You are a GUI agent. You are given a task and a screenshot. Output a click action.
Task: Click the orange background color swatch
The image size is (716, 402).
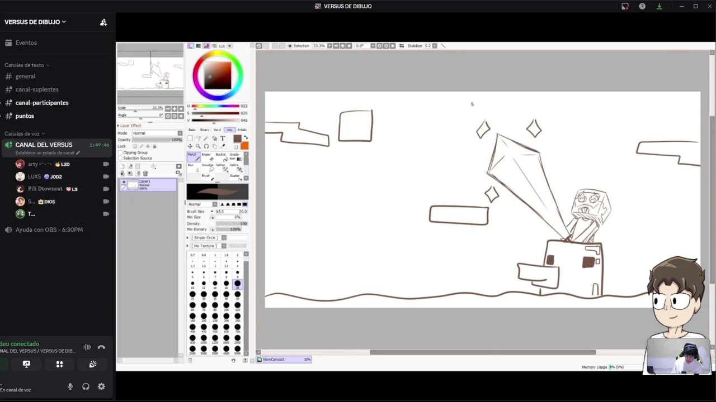point(245,146)
